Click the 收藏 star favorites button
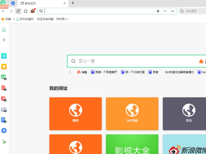The width and height of the screenshot is (206, 154). (x=6, y=19)
